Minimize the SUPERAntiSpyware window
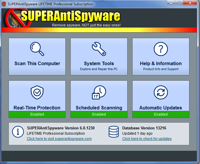The width and height of the screenshot is (200, 164). click(171, 3)
